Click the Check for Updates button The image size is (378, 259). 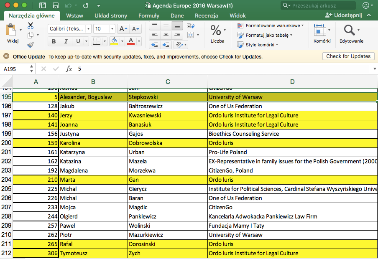348,56
